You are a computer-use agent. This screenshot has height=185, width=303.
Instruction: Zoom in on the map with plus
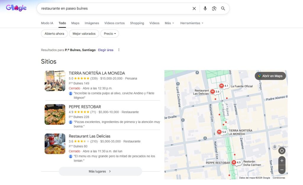[x=282, y=161]
